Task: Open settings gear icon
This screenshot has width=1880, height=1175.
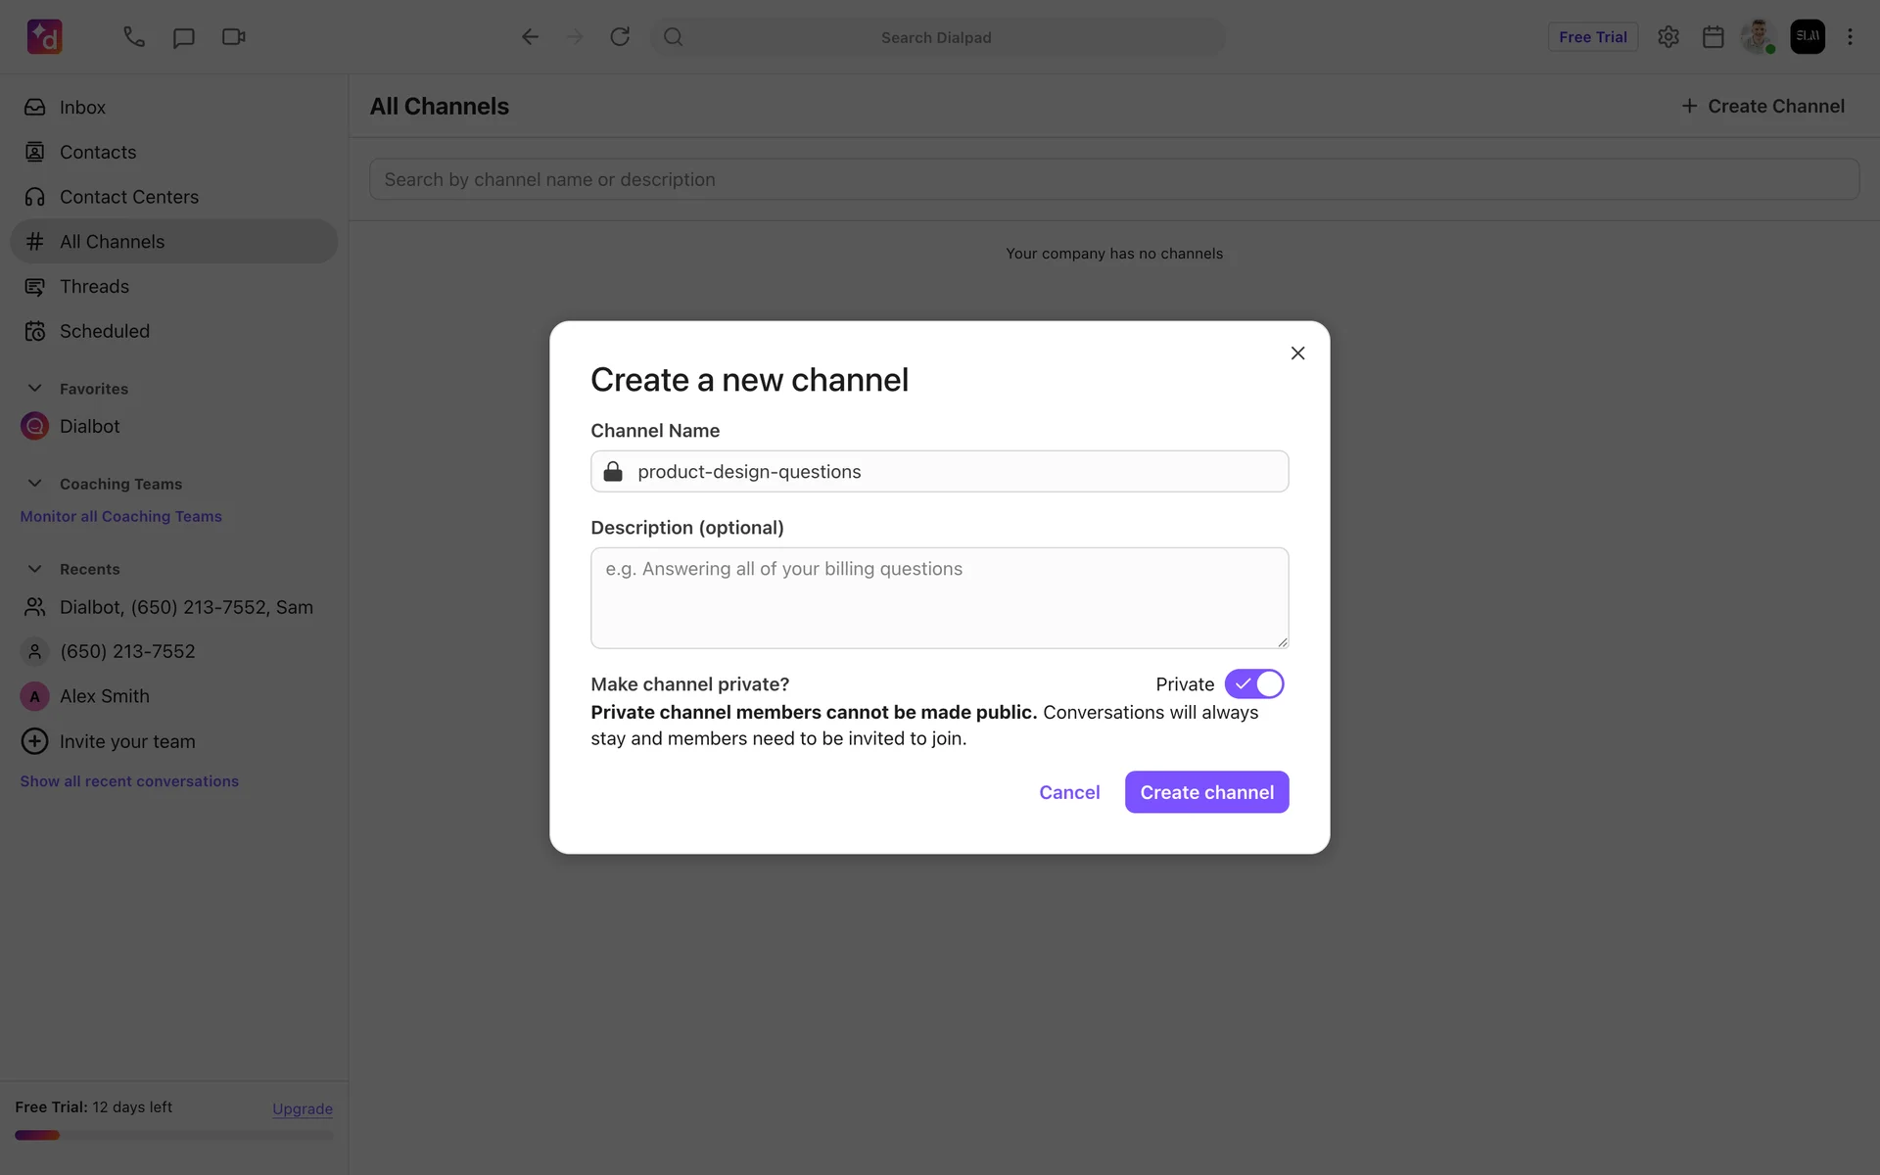Action: coord(1668,37)
